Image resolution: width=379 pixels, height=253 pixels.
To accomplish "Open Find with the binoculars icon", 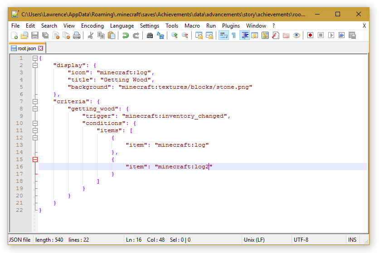I will [x=150, y=35].
